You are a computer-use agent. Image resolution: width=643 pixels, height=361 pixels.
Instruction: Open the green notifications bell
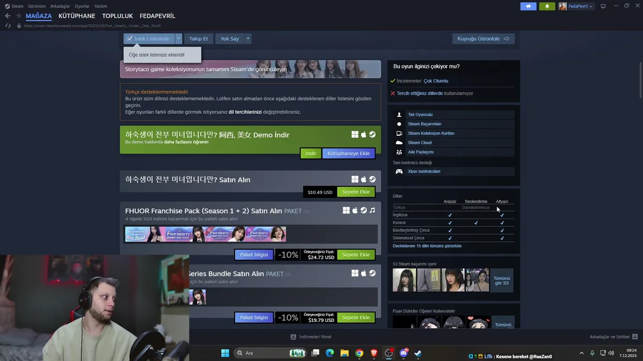tap(547, 6)
